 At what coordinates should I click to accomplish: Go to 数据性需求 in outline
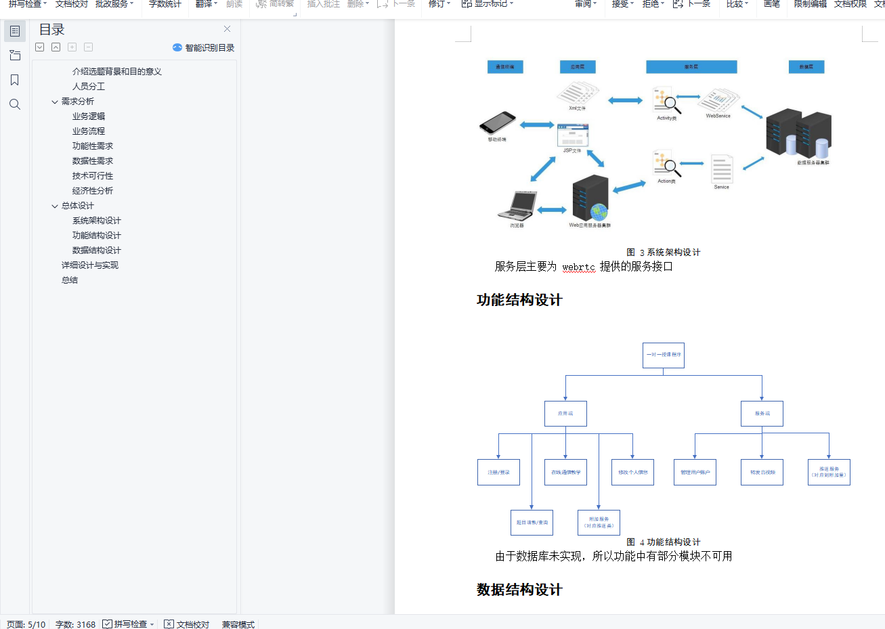click(93, 160)
